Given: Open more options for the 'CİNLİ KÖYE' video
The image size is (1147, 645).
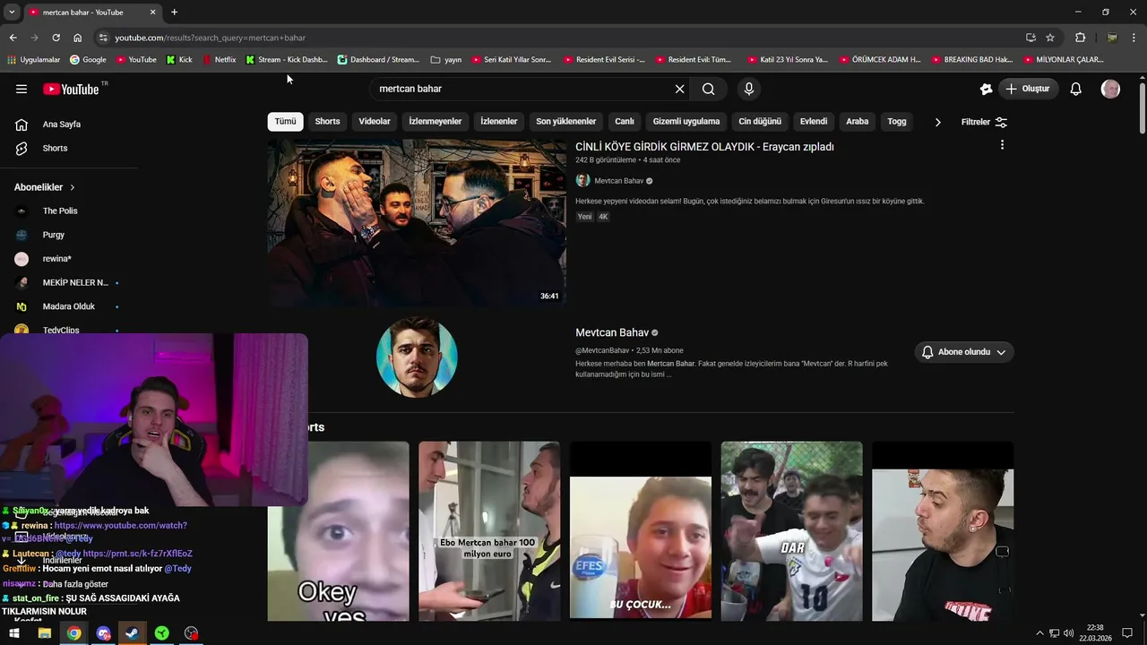Looking at the screenshot, I should tap(1002, 145).
